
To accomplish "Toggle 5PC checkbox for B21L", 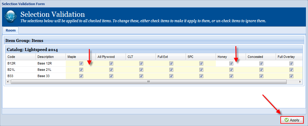I will 201,70.
